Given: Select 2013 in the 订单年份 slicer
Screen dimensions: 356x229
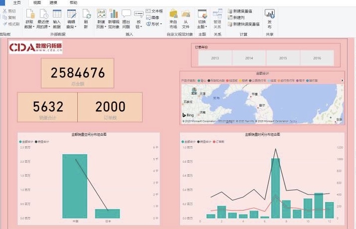Looking at the screenshot, I should 215,58.
